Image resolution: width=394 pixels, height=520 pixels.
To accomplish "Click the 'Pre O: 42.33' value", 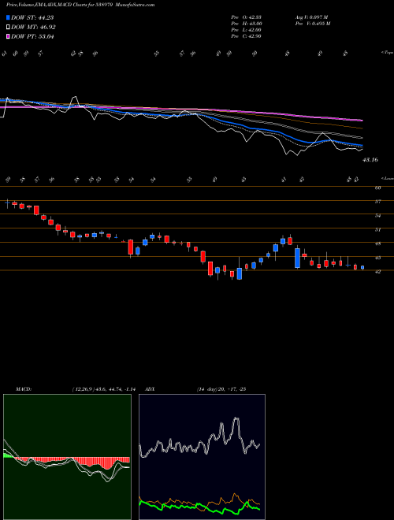I will tap(247, 17).
